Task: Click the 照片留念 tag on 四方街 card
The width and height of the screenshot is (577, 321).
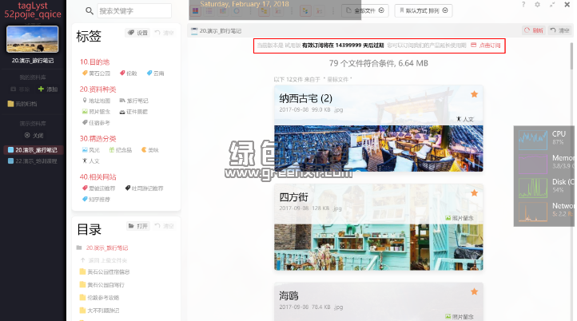Action: click(460, 218)
